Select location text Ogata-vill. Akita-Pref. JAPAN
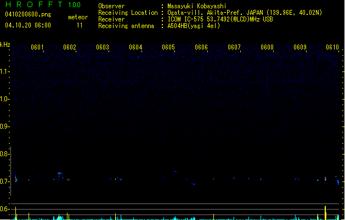The image size is (345, 220). (216, 13)
